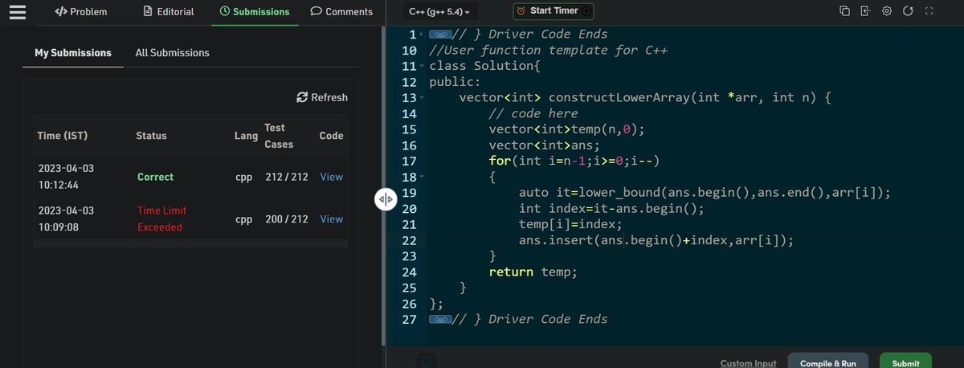
Task: Click the Lang column header
Action: point(246,136)
